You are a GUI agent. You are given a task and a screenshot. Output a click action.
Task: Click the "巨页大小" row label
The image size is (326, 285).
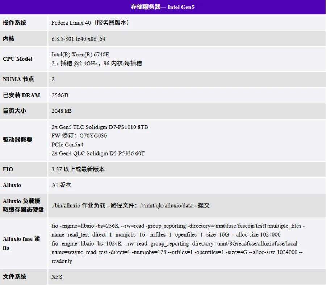tap(14, 111)
